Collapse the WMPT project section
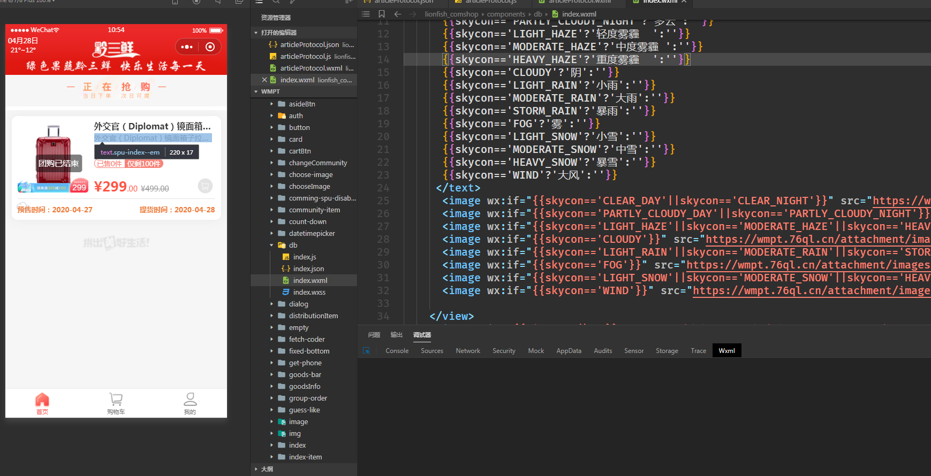The height and width of the screenshot is (476, 931). click(256, 91)
